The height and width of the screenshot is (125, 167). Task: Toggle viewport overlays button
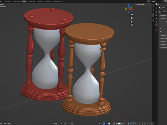click(109, 124)
